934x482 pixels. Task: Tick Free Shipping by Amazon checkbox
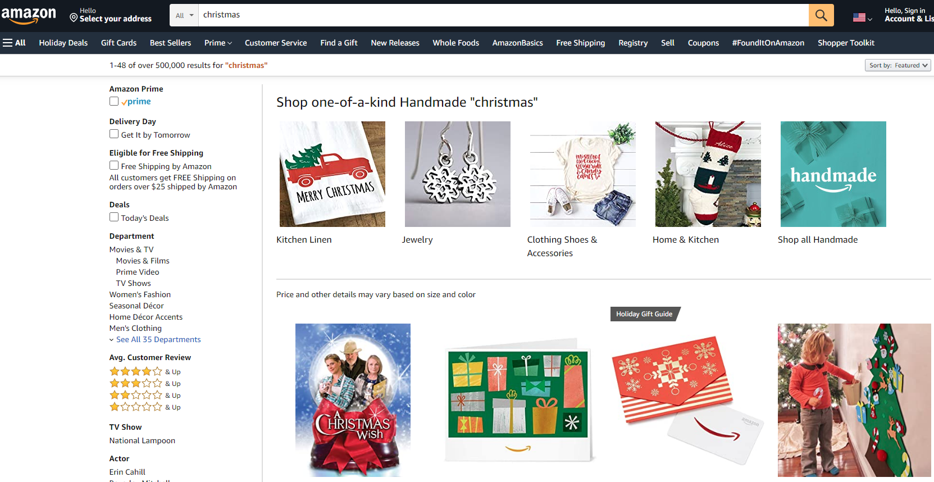click(114, 165)
